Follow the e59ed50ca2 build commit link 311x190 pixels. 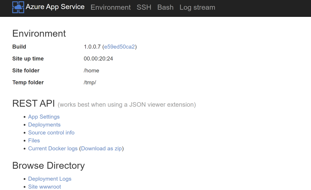coord(119,47)
